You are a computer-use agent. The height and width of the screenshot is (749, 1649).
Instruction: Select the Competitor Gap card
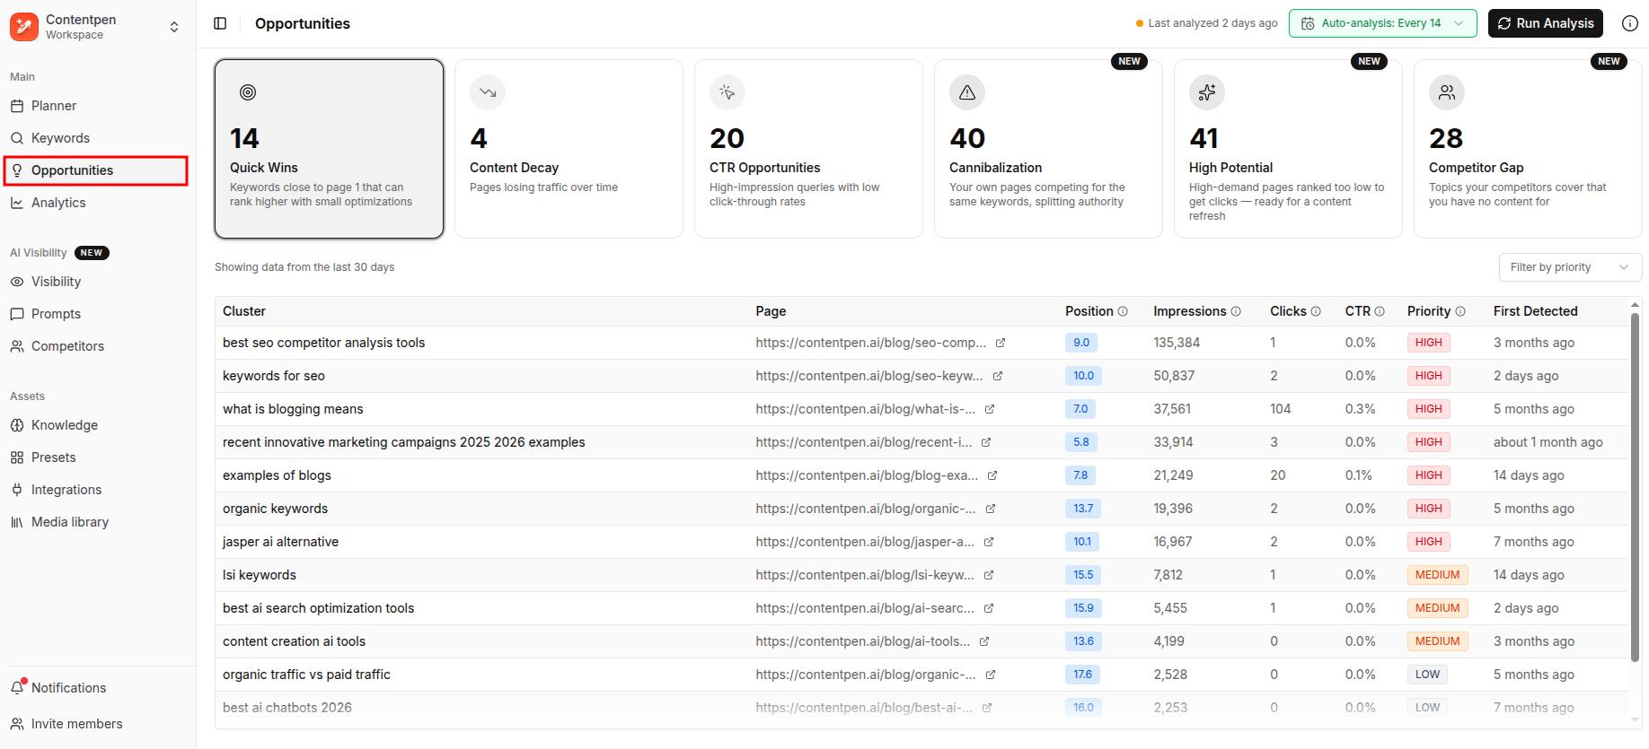[1528, 149]
